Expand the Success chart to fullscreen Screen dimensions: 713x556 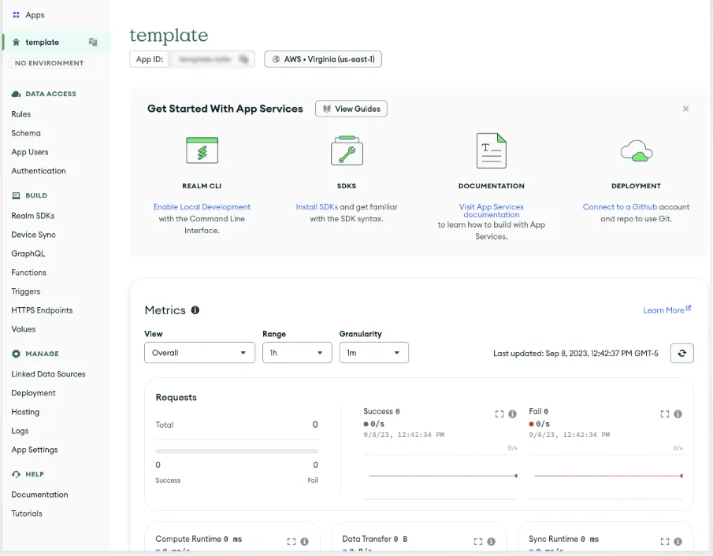click(499, 413)
